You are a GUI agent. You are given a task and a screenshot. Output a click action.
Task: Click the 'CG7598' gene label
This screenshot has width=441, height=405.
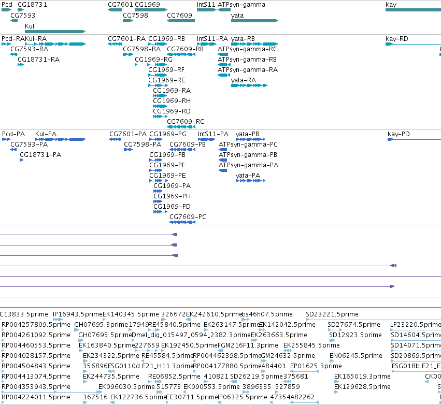coord(135,16)
